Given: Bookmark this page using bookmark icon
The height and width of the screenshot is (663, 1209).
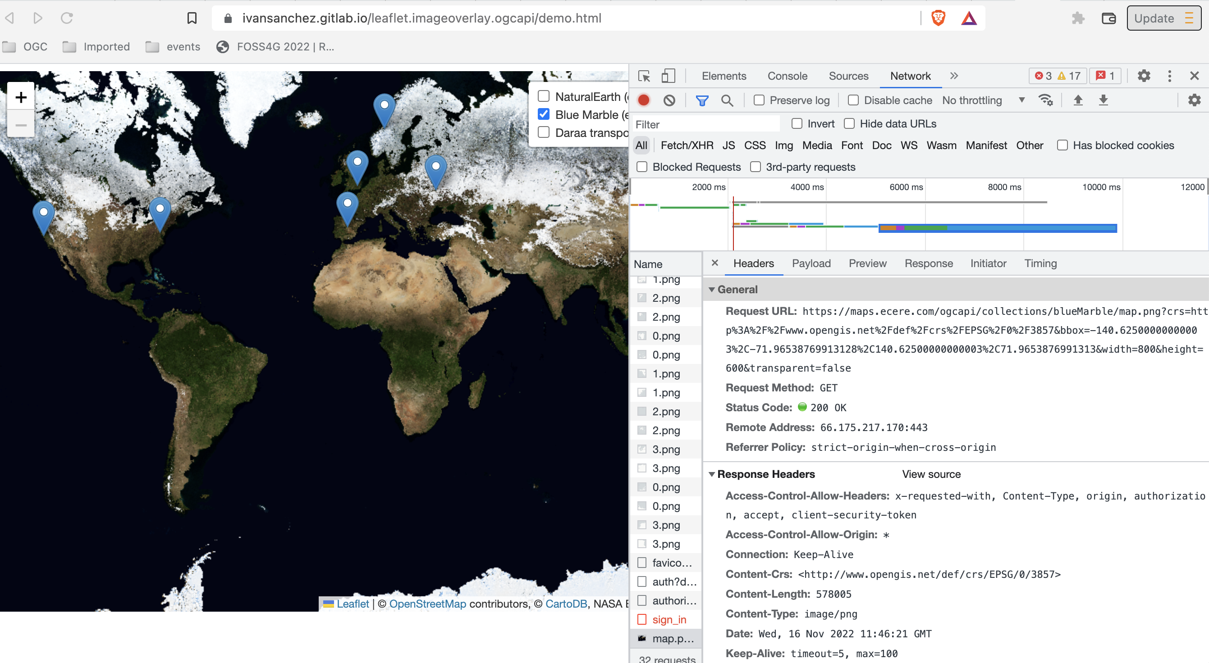Looking at the screenshot, I should [x=192, y=18].
